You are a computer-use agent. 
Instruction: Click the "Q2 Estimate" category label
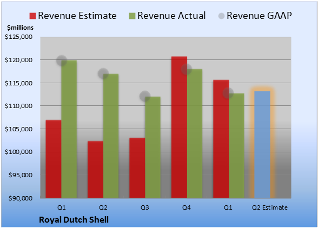(x=270, y=207)
